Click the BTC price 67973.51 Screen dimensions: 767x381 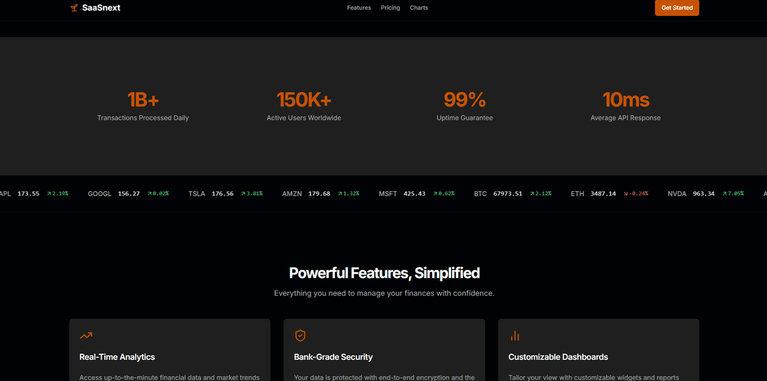(x=508, y=194)
